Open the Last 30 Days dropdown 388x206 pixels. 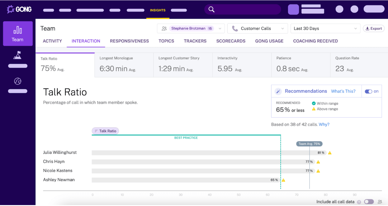(x=325, y=28)
